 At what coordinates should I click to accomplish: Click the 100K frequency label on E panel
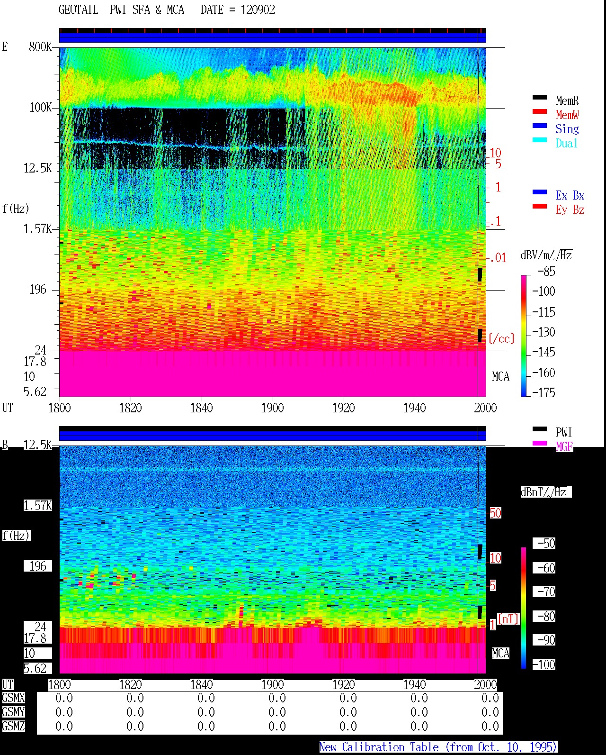click(x=40, y=108)
